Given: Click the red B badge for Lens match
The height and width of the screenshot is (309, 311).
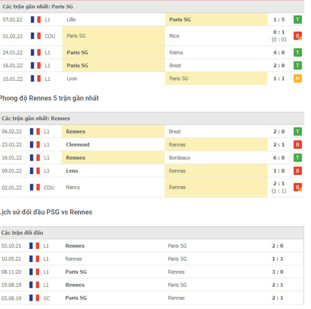Looking at the screenshot, I should coord(298,171).
